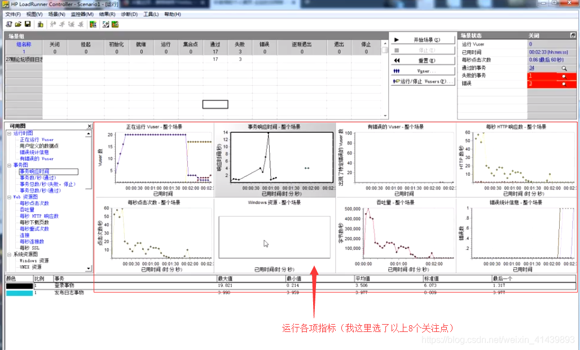
Task: Select 错误统计信息 in graph tree
Action: point(34,152)
